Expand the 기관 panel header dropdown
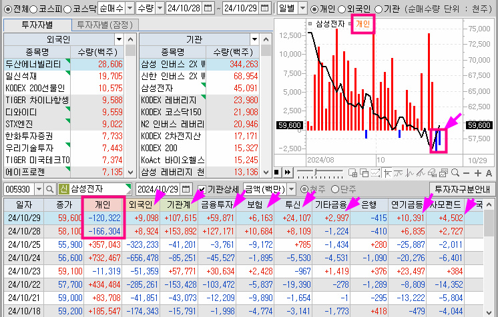 point(254,39)
